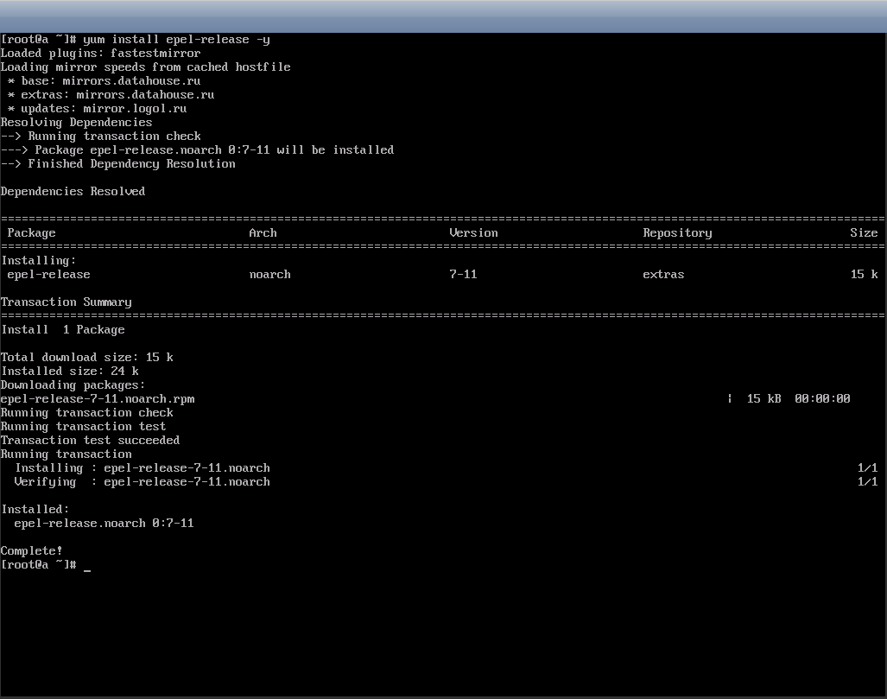Select the "Arch" column header
This screenshot has width=887, height=699.
pos(263,233)
